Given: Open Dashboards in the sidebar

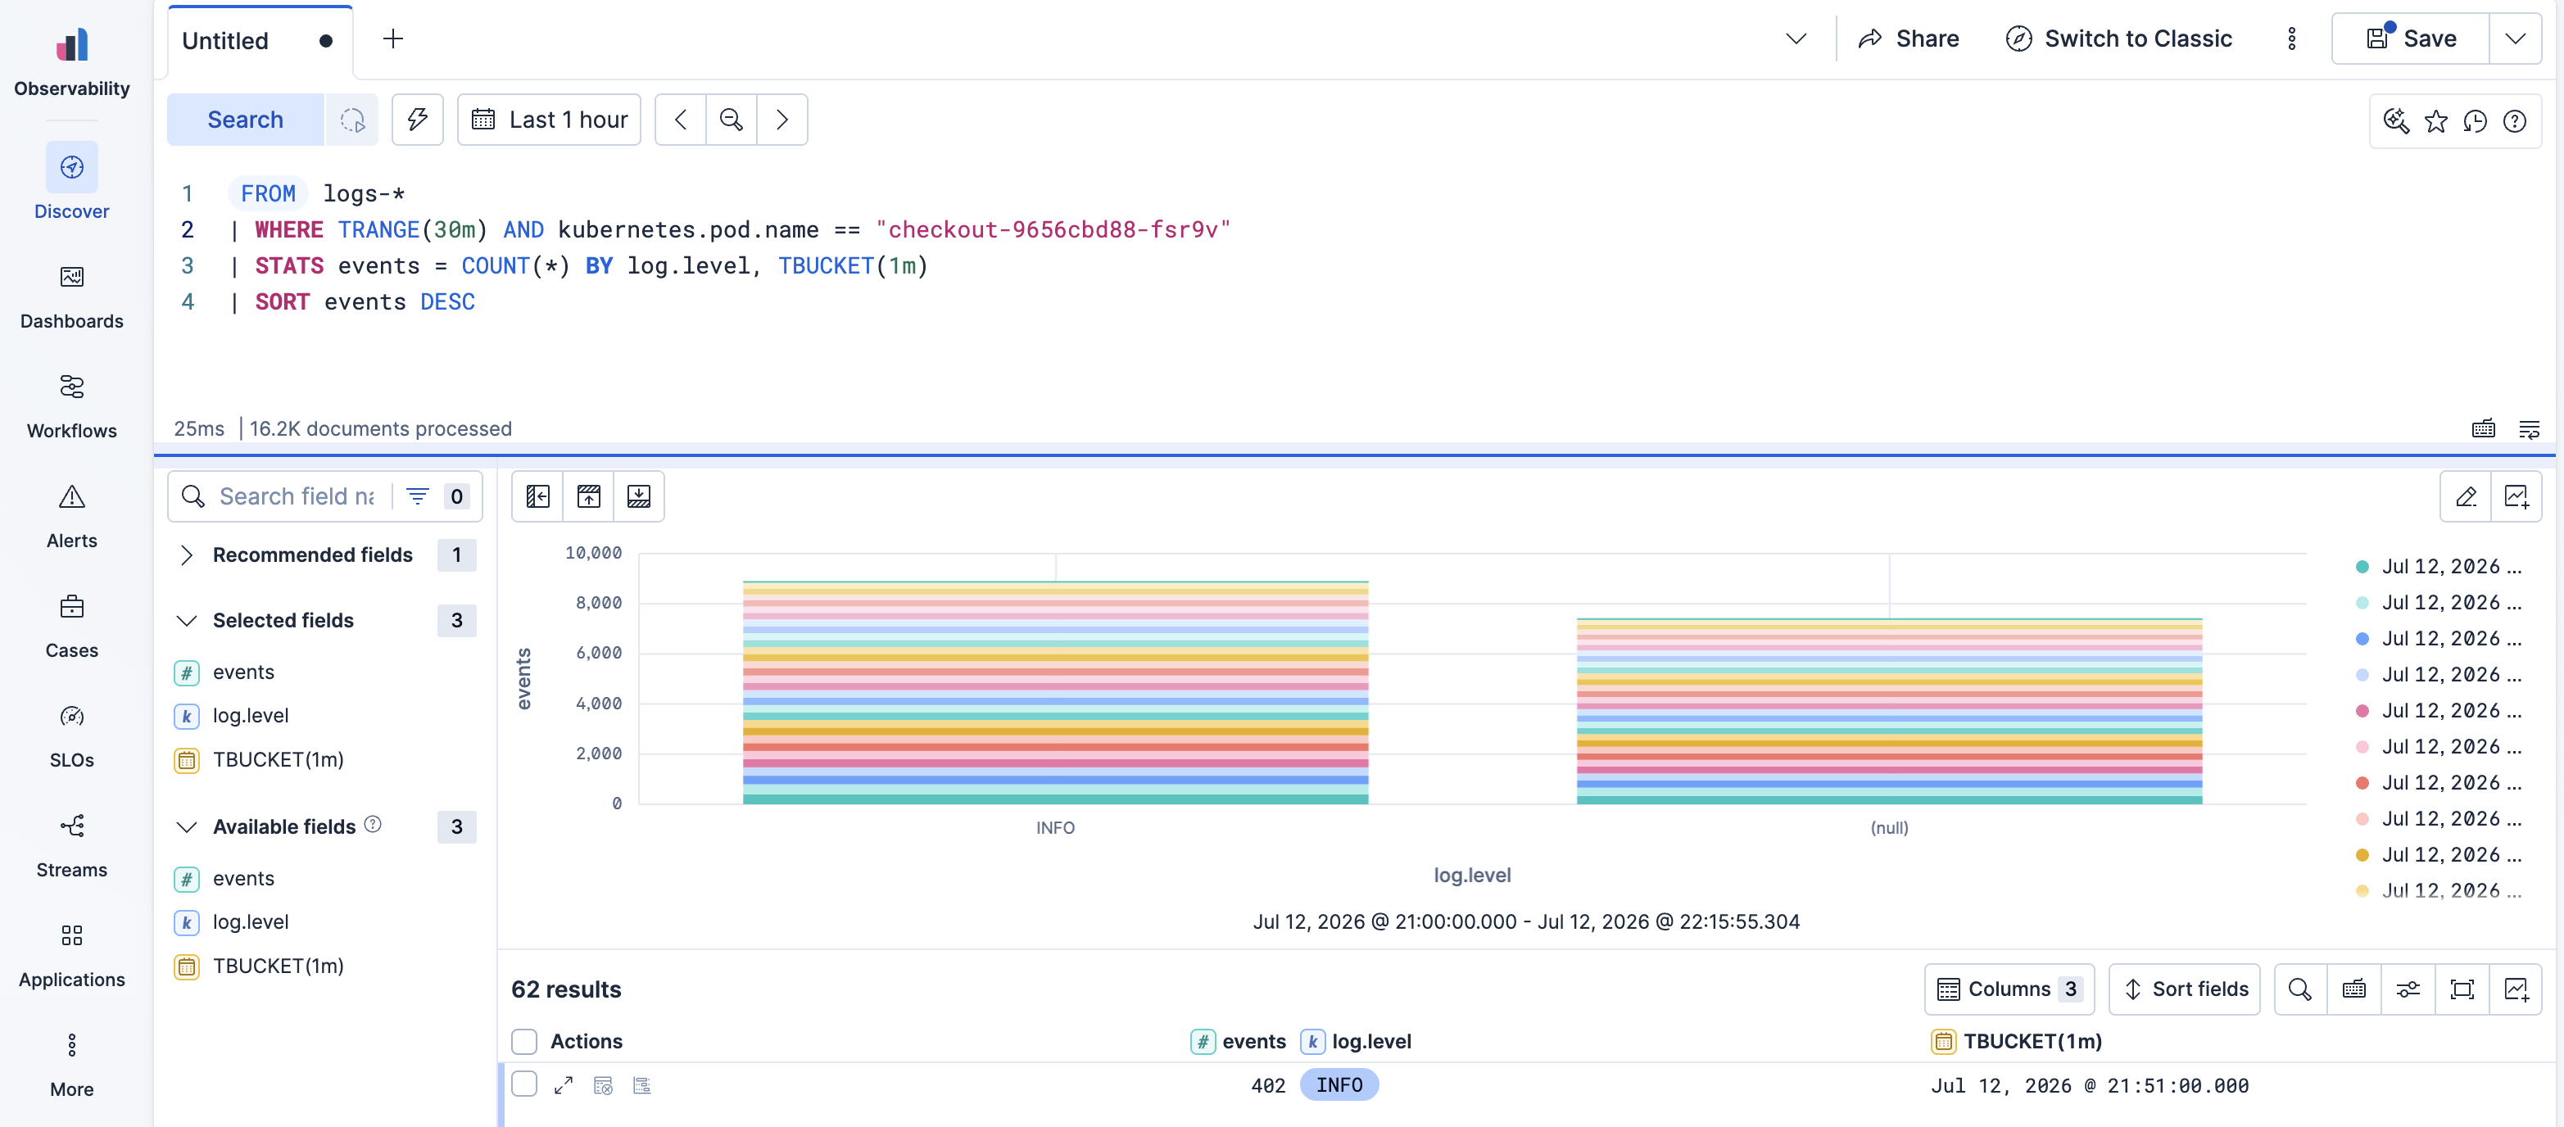Looking at the screenshot, I should tap(71, 296).
